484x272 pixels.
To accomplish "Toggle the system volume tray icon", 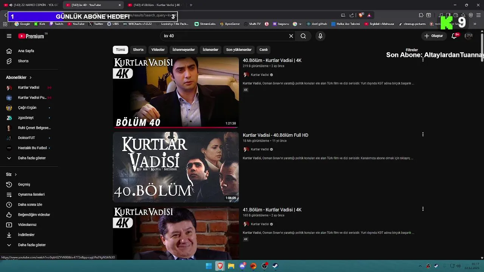I will click(458, 266).
